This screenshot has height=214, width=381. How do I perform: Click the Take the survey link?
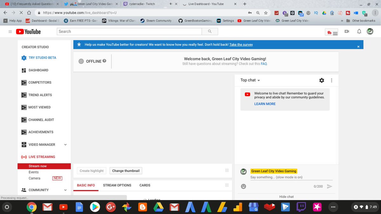tap(241, 45)
